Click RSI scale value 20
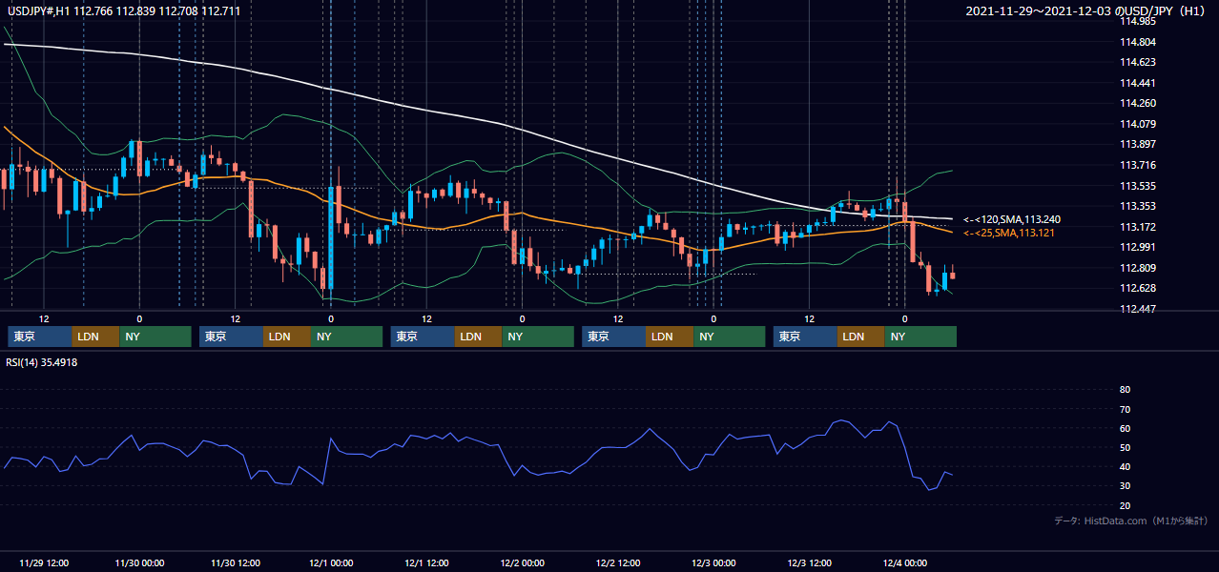The image size is (1219, 572). point(1125,505)
